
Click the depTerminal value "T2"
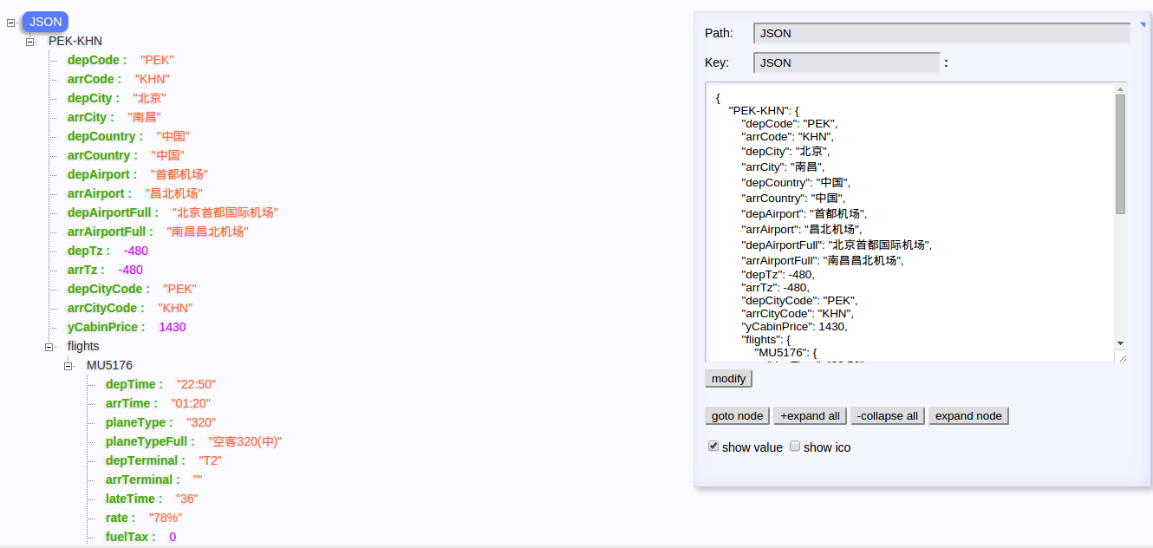(211, 460)
